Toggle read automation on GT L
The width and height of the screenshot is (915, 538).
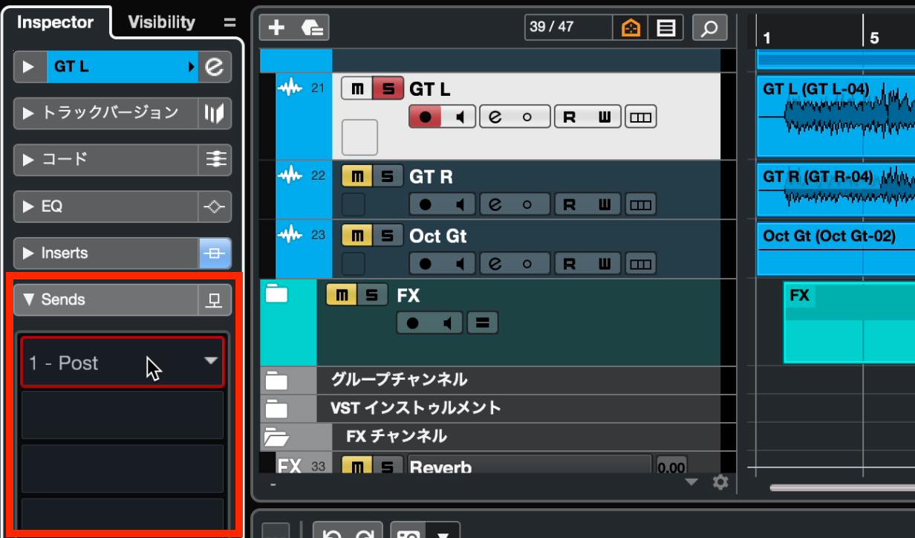[570, 117]
